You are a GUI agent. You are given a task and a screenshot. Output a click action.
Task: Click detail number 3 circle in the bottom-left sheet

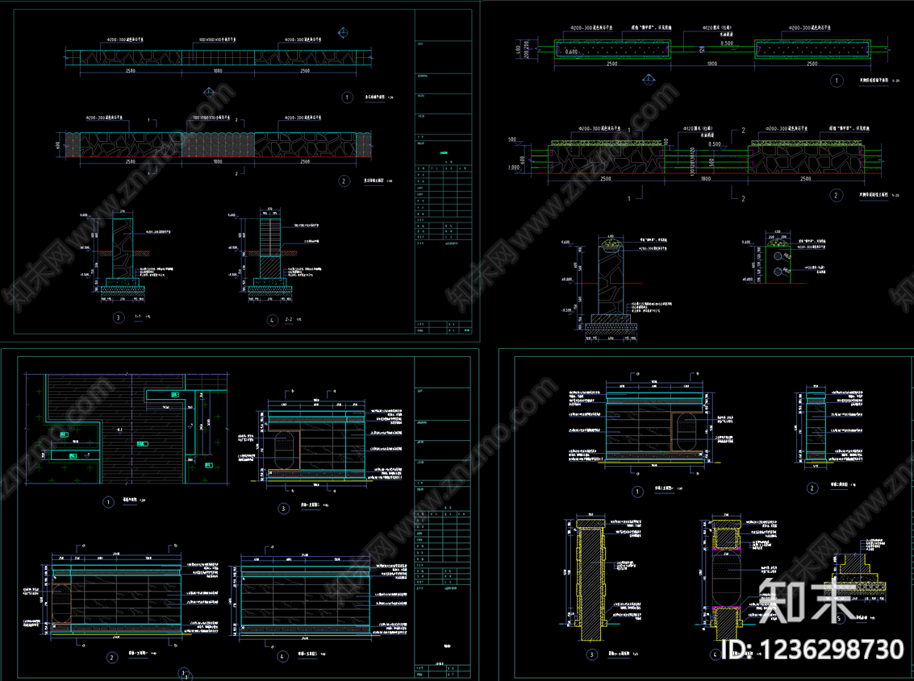284,509
